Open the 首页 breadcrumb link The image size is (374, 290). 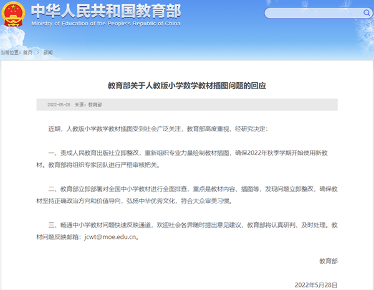[27, 52]
